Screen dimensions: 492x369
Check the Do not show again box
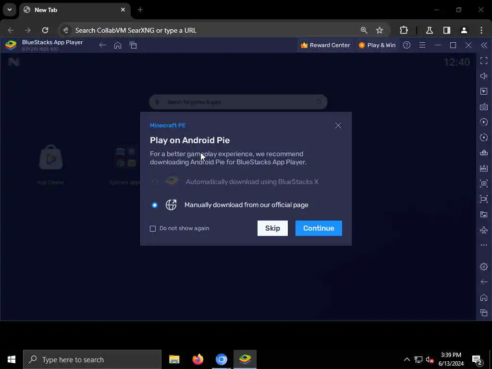click(153, 228)
